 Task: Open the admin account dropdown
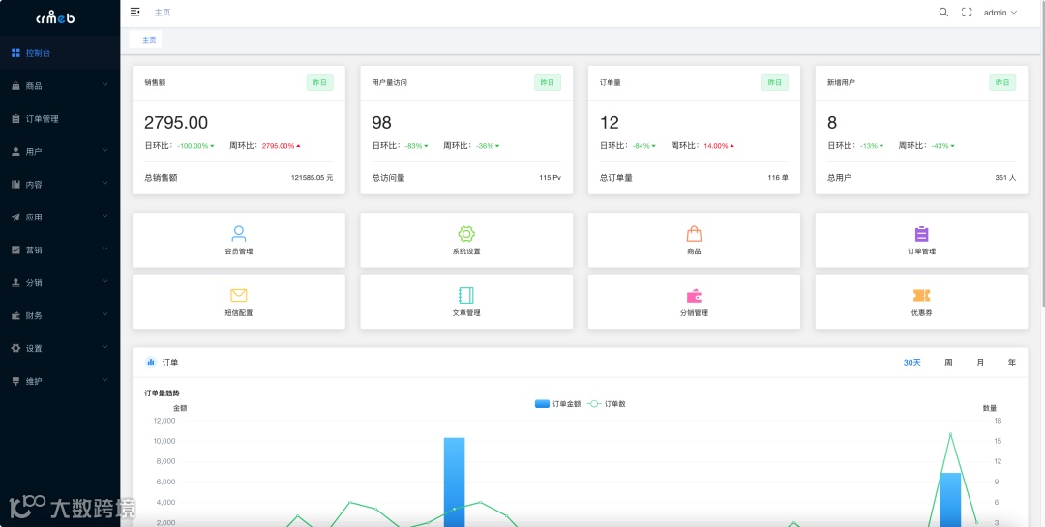pos(1000,12)
